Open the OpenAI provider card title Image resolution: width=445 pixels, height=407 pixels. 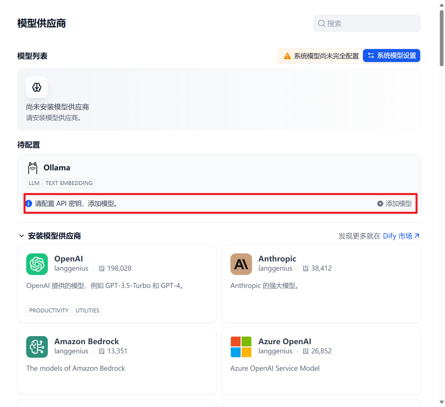[x=69, y=259]
